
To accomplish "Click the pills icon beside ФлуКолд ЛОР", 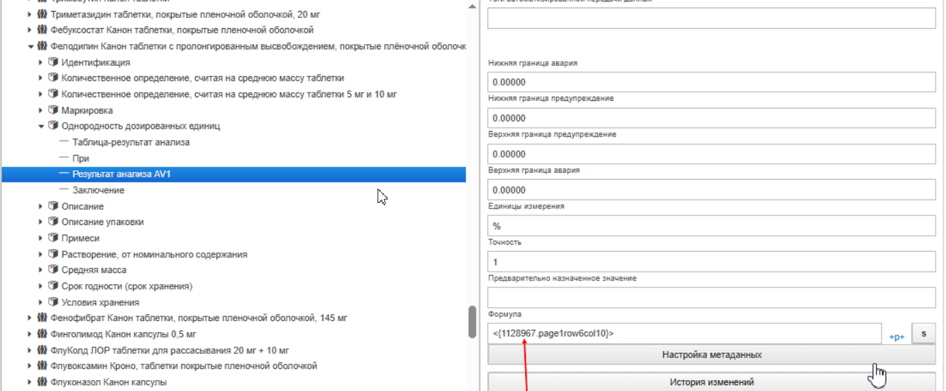I will (42, 351).
